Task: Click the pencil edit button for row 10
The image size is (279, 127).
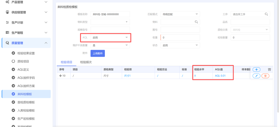Action: tap(256, 76)
